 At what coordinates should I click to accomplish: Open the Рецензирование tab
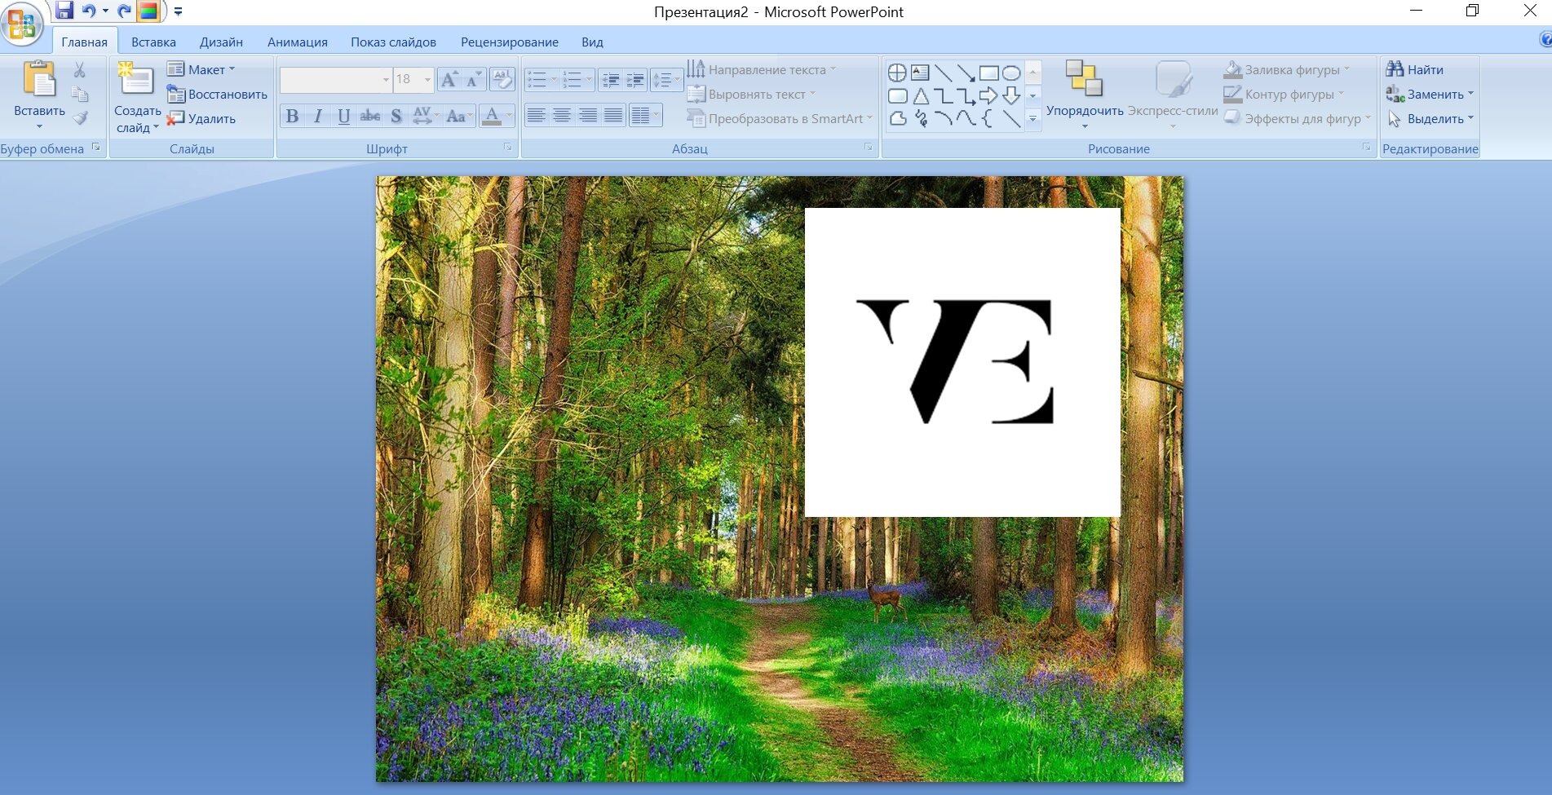510,42
